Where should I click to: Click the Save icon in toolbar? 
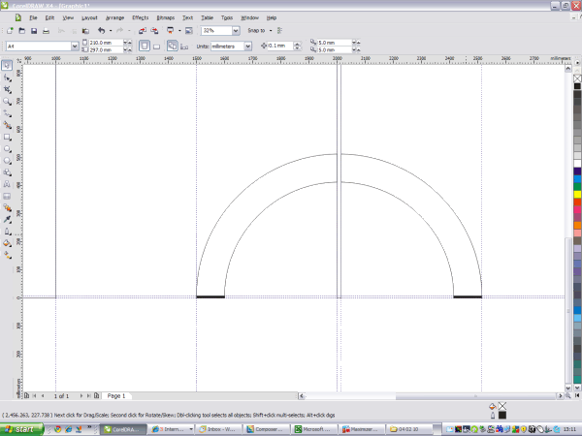pyautogui.click(x=34, y=31)
